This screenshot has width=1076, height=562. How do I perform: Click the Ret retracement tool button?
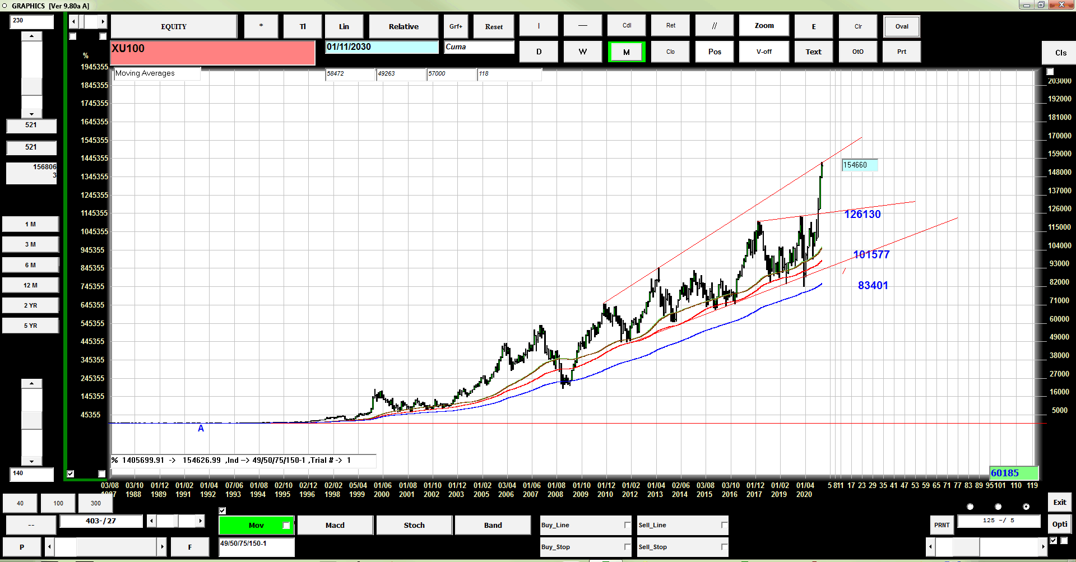point(671,26)
